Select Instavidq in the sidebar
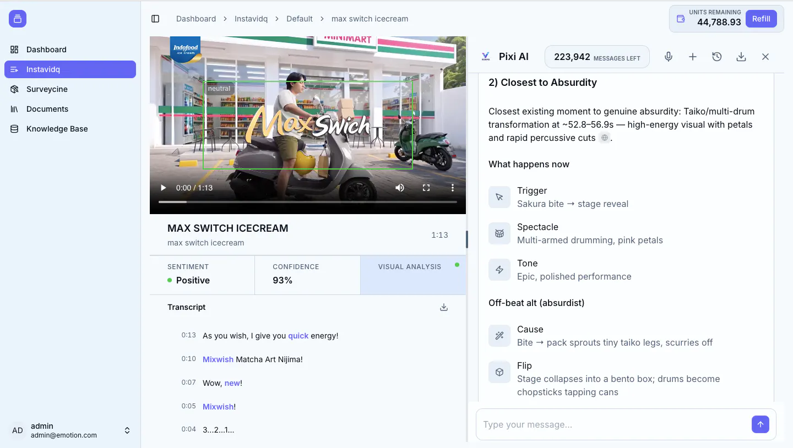The height and width of the screenshot is (448, 793). coord(70,69)
